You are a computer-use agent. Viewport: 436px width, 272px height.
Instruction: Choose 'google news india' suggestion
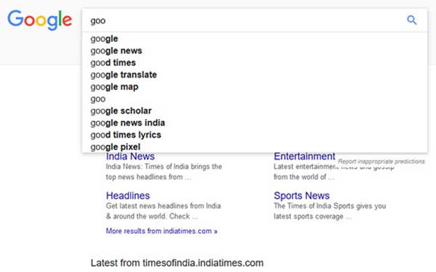[255, 123]
